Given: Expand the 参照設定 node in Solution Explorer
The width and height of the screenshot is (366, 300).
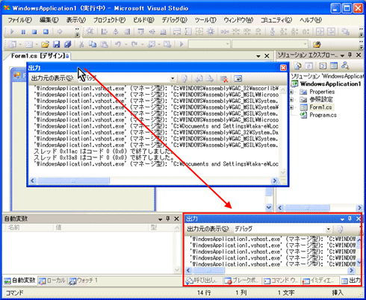Looking at the screenshot, I should (x=291, y=100).
